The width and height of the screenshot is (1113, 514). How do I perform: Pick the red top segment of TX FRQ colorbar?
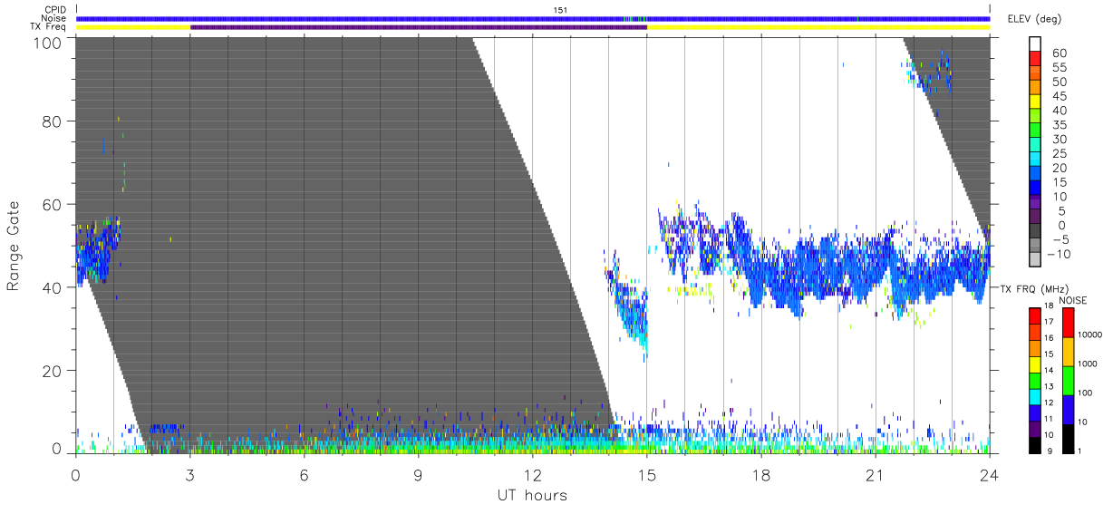click(x=1034, y=315)
